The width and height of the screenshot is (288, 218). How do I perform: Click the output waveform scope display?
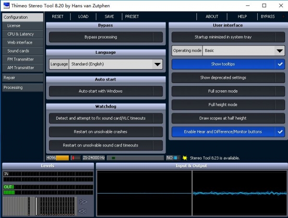239,193
